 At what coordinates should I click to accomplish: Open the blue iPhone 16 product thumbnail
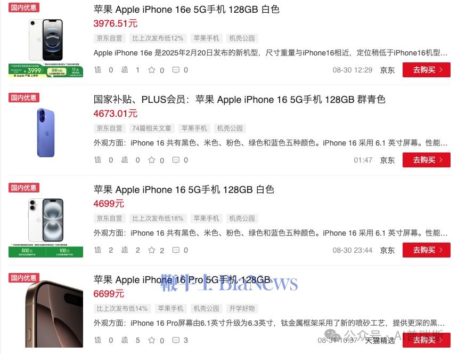tap(46, 132)
